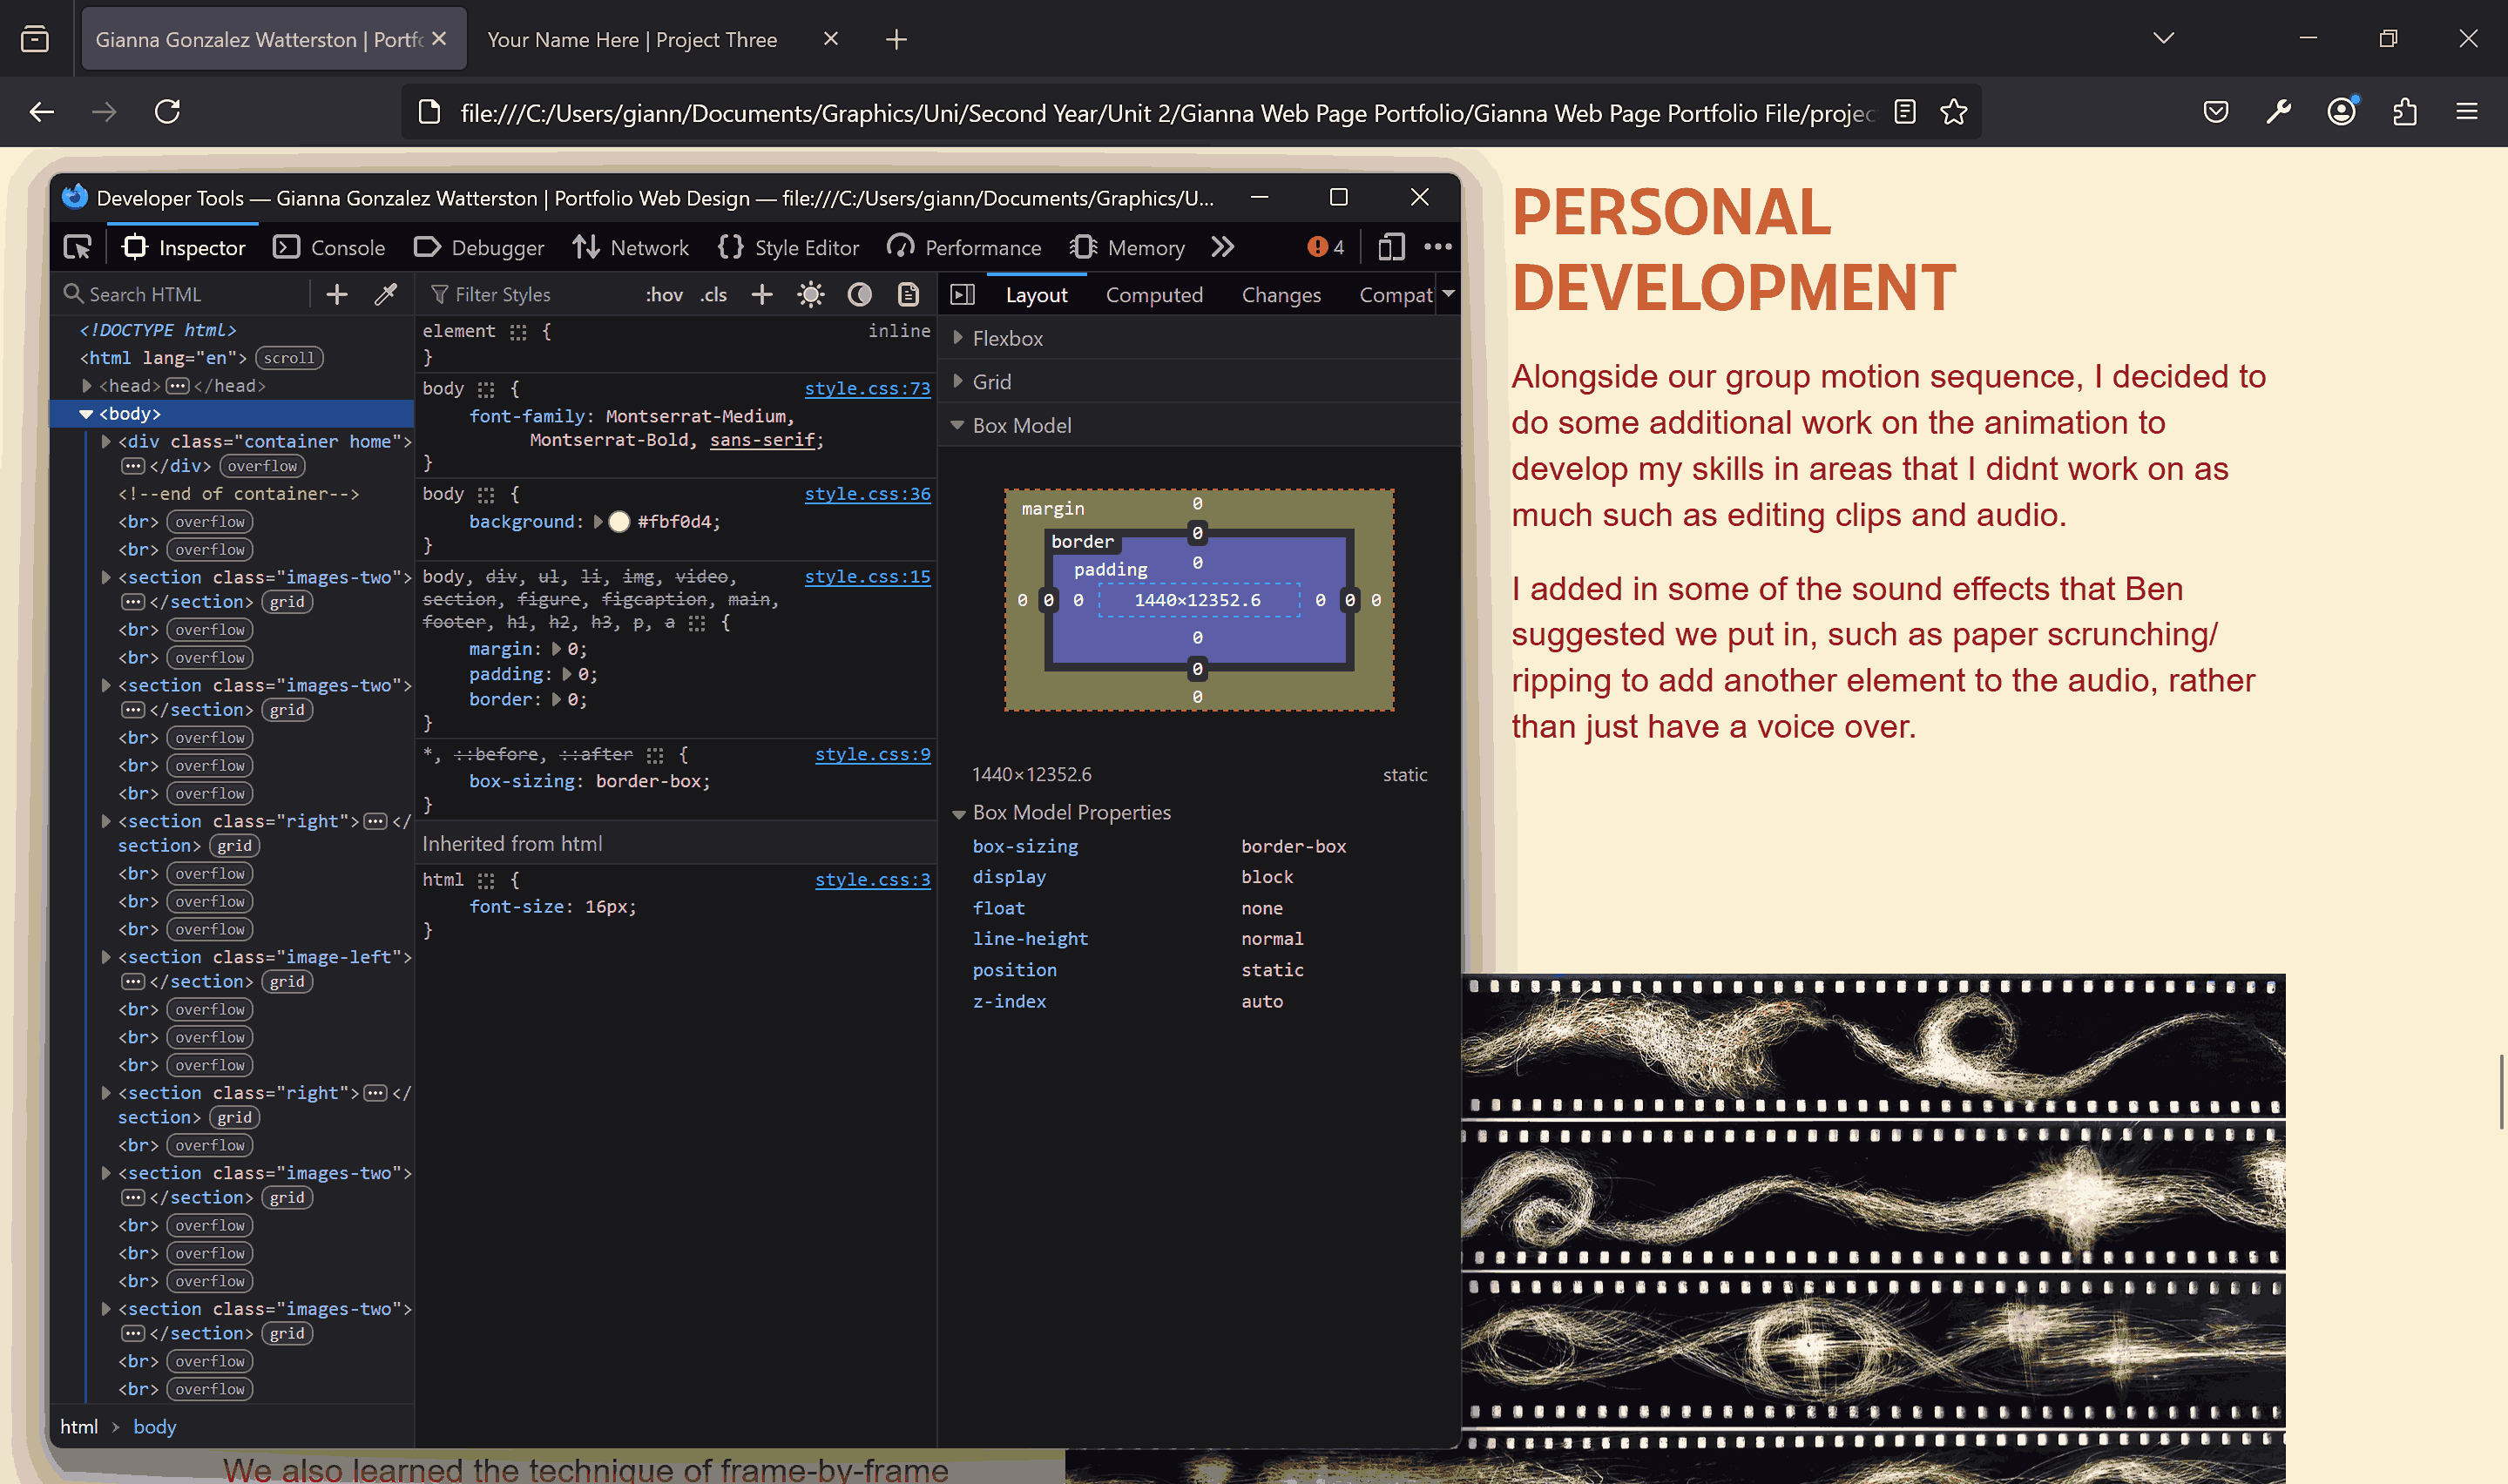Open the Firefox hamburger application menu
2508x1484 pixels.
click(x=2467, y=111)
